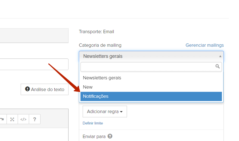Focus the dropdown search input field

[147, 67]
